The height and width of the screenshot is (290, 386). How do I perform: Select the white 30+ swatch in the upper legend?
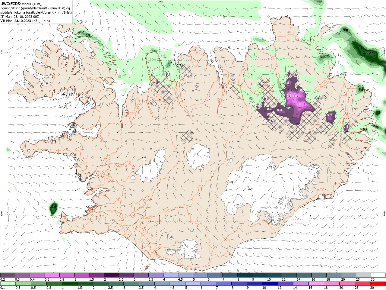[378, 275]
